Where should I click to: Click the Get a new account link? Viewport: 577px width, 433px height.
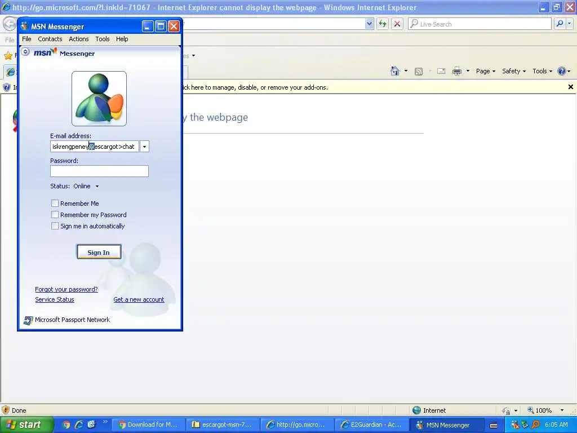pos(139,300)
